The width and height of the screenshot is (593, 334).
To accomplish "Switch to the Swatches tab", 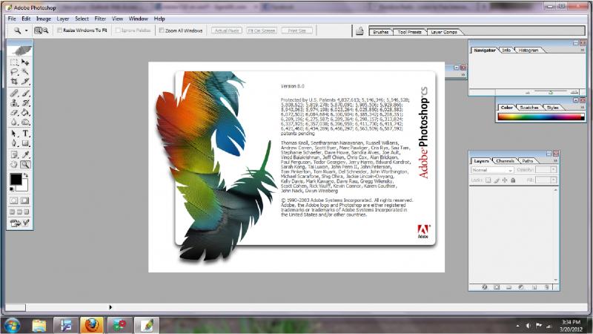I will (529, 108).
